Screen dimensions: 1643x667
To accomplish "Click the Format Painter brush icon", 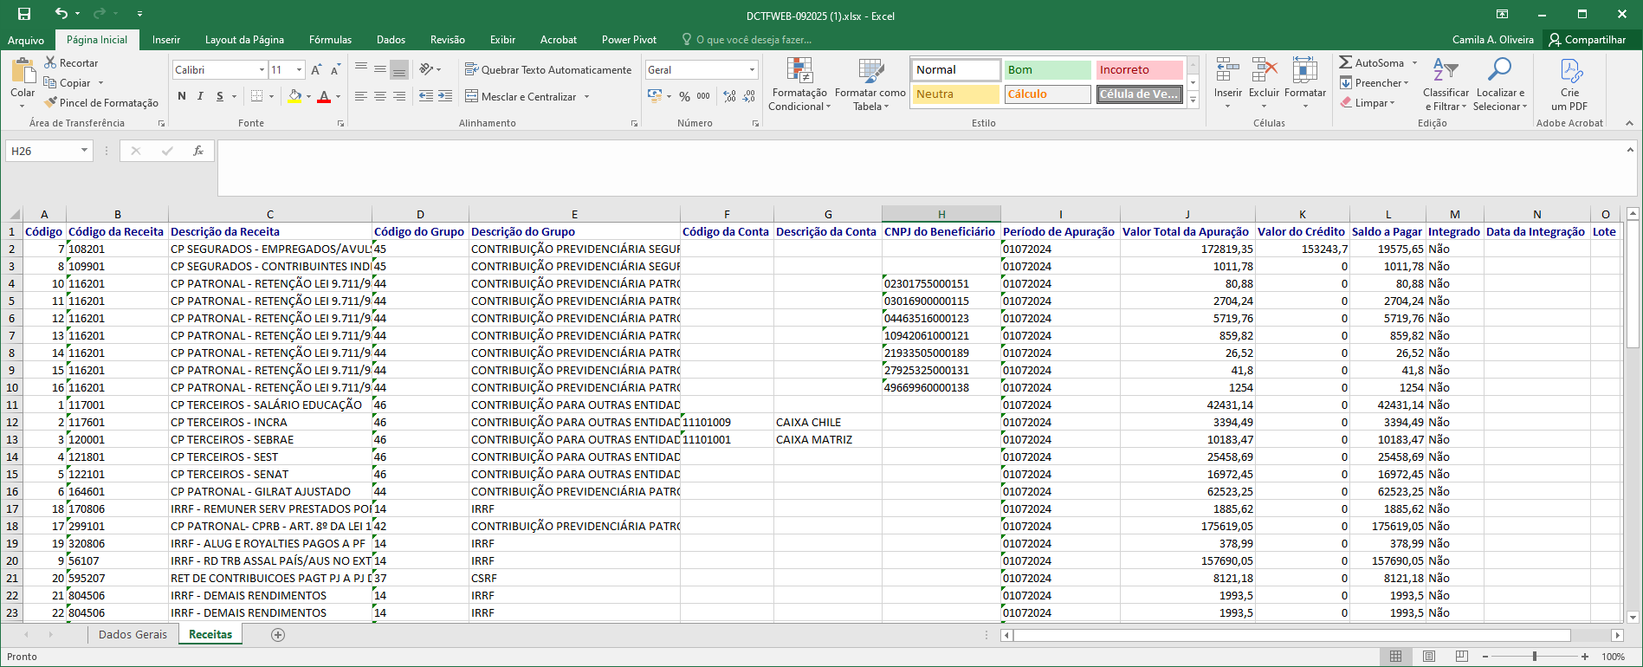I will click(x=51, y=102).
